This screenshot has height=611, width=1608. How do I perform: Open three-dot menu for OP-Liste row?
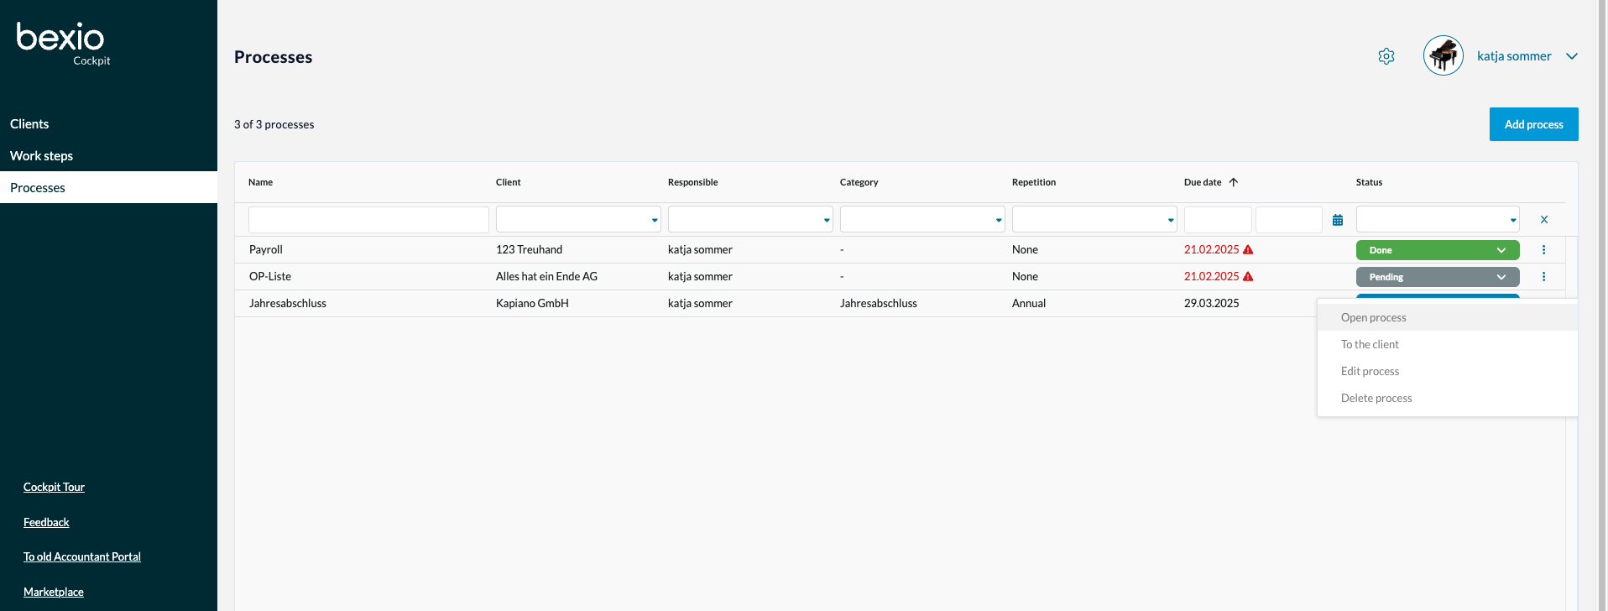[x=1543, y=277]
